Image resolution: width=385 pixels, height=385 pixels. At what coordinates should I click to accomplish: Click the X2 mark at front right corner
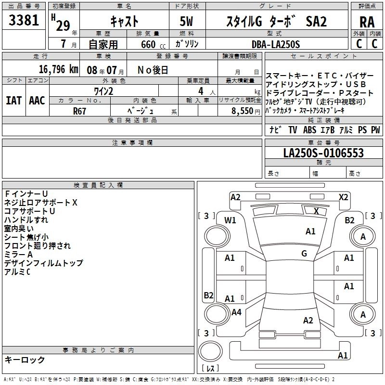click(343, 197)
